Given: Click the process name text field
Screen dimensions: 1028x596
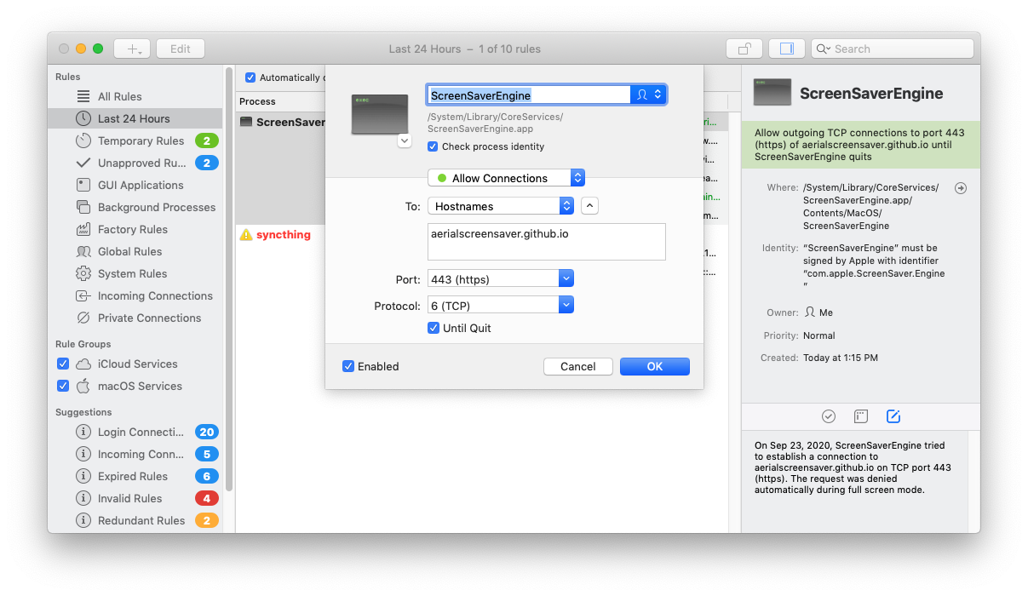Looking at the screenshot, I should (528, 95).
